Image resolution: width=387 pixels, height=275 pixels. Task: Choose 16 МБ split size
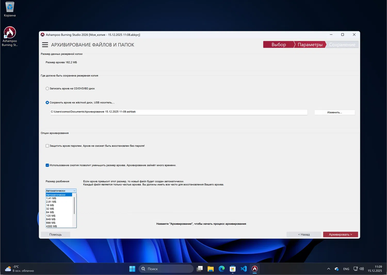[x=59, y=205]
